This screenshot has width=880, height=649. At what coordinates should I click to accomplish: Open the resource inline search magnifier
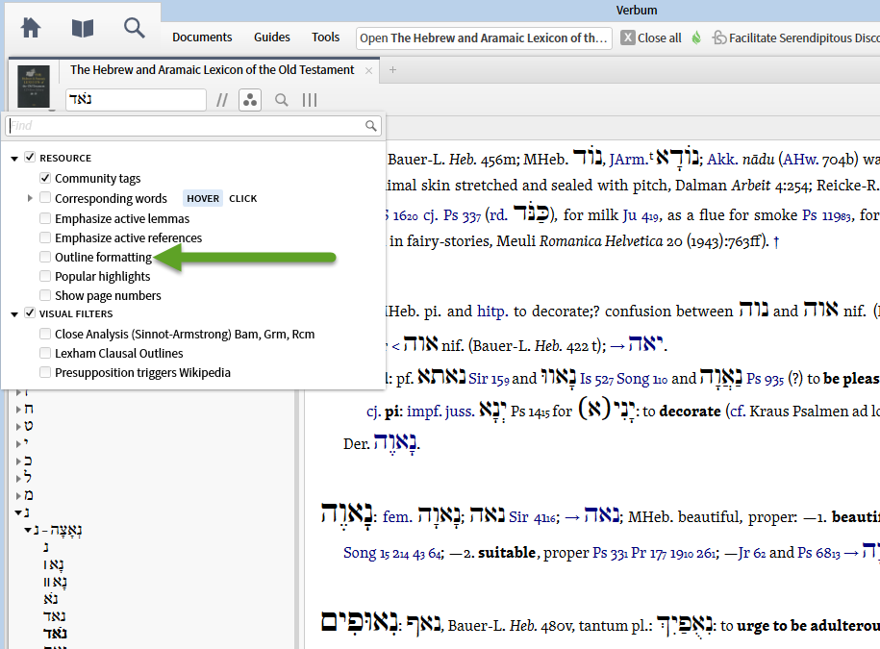[281, 100]
